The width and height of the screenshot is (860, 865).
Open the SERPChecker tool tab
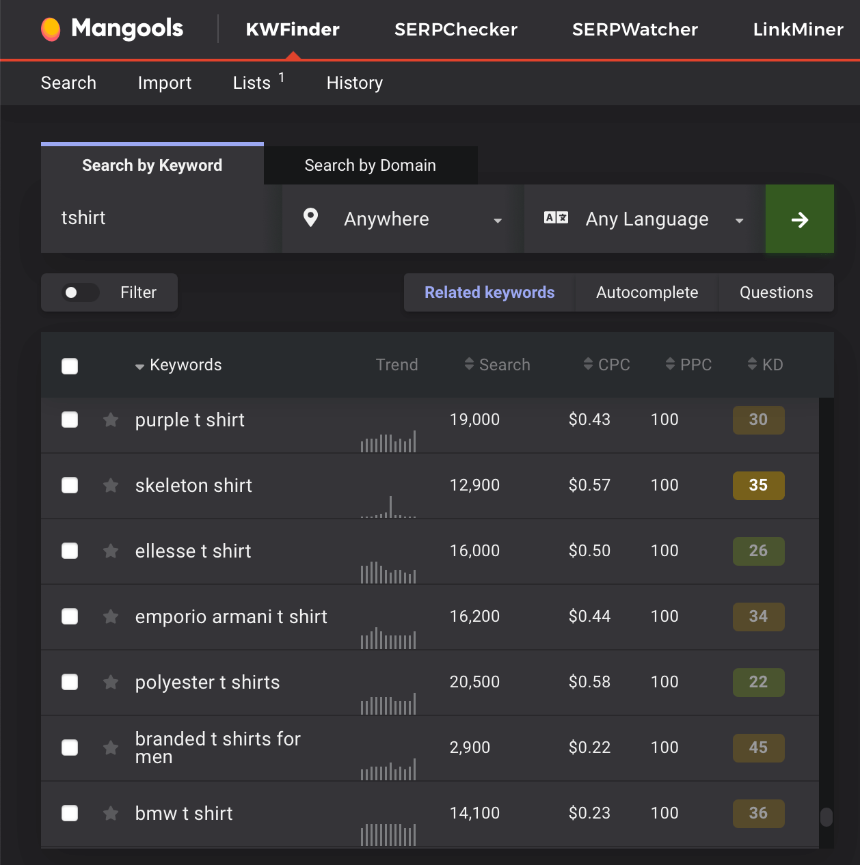click(456, 29)
